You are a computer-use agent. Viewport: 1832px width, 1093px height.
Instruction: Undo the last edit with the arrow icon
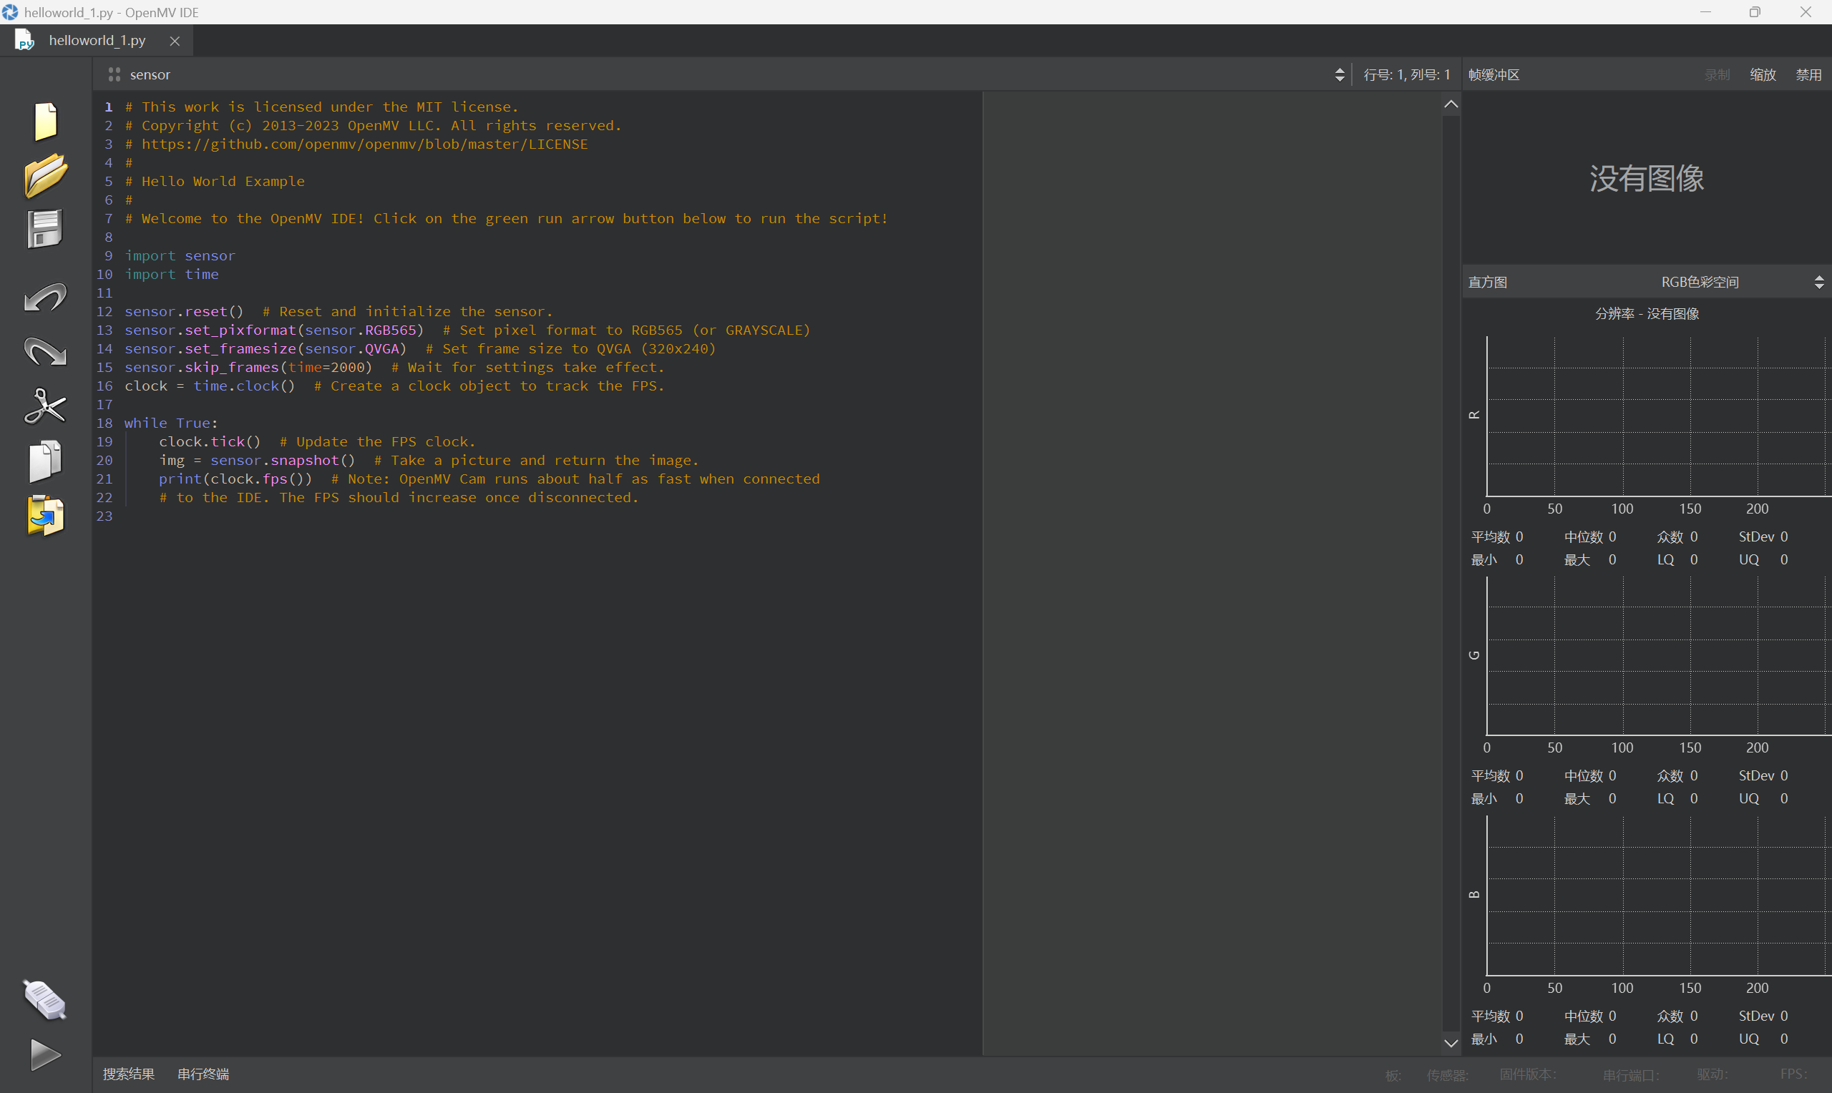46,297
